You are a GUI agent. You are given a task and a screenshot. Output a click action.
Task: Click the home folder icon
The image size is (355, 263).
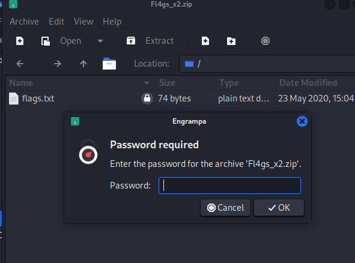(109, 64)
